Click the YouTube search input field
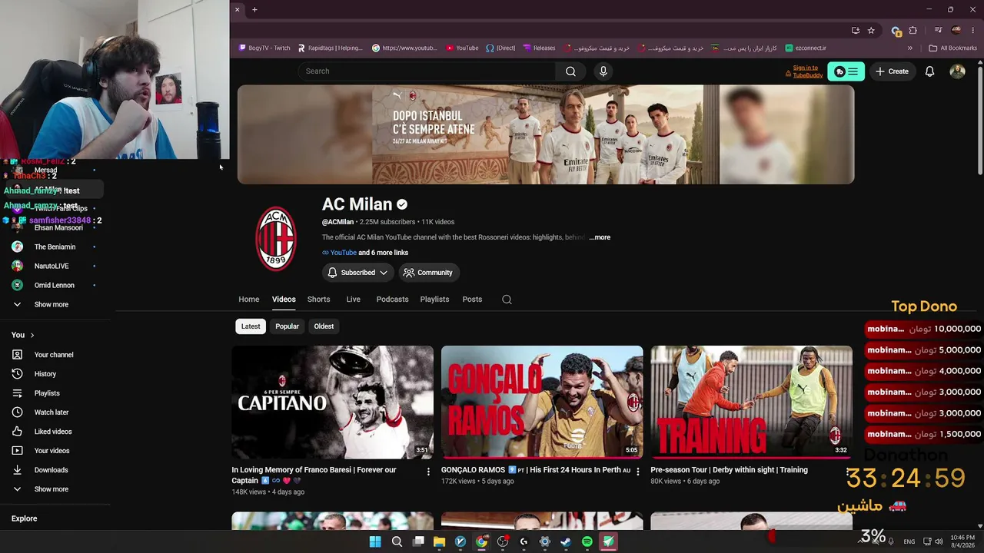The height and width of the screenshot is (553, 984). [x=427, y=71]
